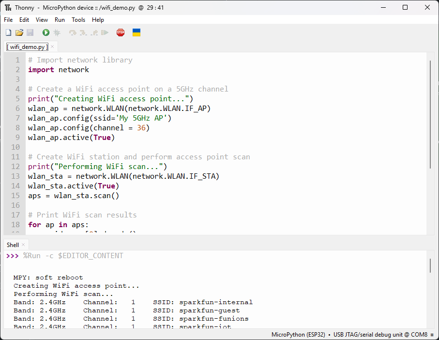Select the Shell tab

[12, 245]
